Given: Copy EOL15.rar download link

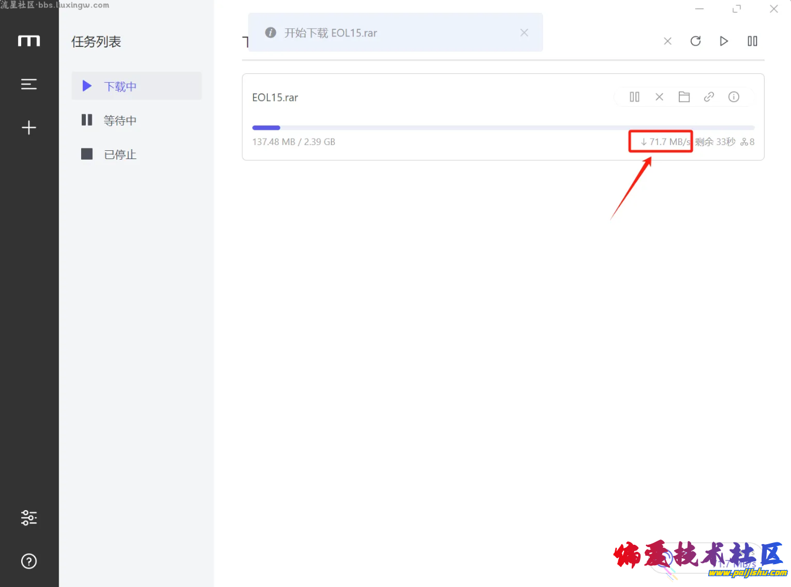Looking at the screenshot, I should (709, 97).
